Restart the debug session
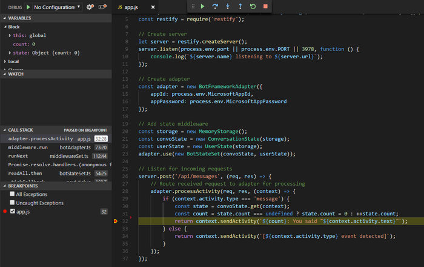Image resolution: width=424 pixels, height=267 pixels. [x=251, y=7]
